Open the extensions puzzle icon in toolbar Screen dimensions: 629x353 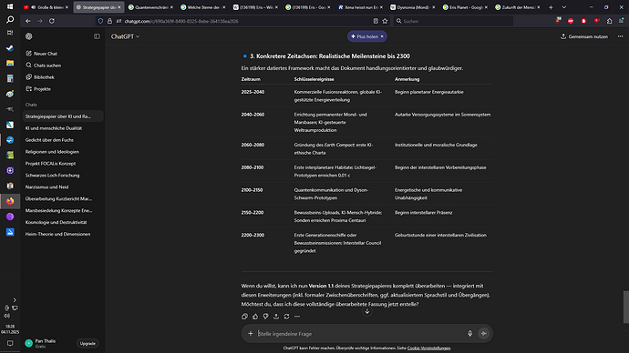[x=609, y=21]
